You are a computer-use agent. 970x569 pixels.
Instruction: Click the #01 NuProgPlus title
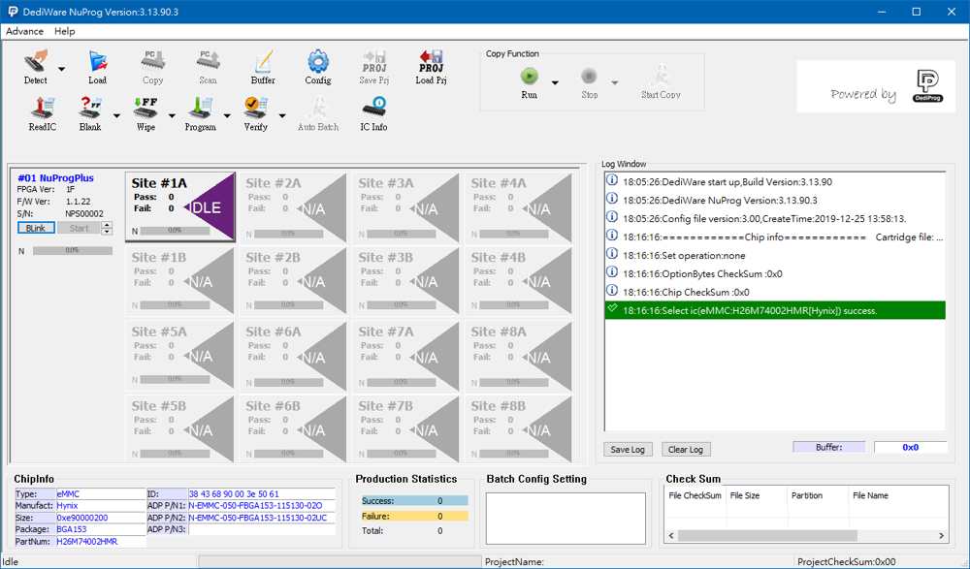[x=55, y=178]
